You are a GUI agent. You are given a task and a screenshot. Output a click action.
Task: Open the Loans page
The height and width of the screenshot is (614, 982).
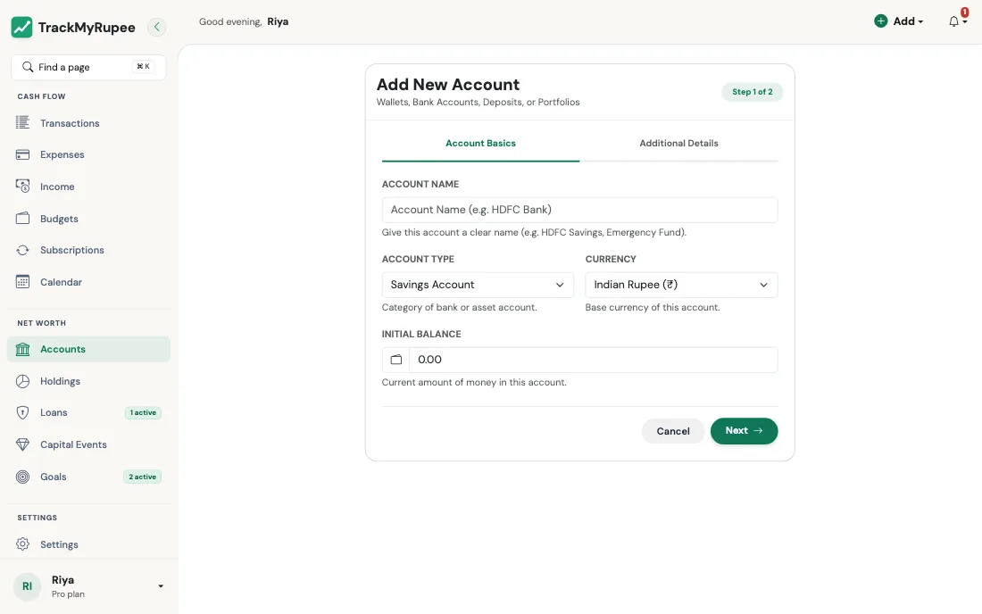click(88, 412)
